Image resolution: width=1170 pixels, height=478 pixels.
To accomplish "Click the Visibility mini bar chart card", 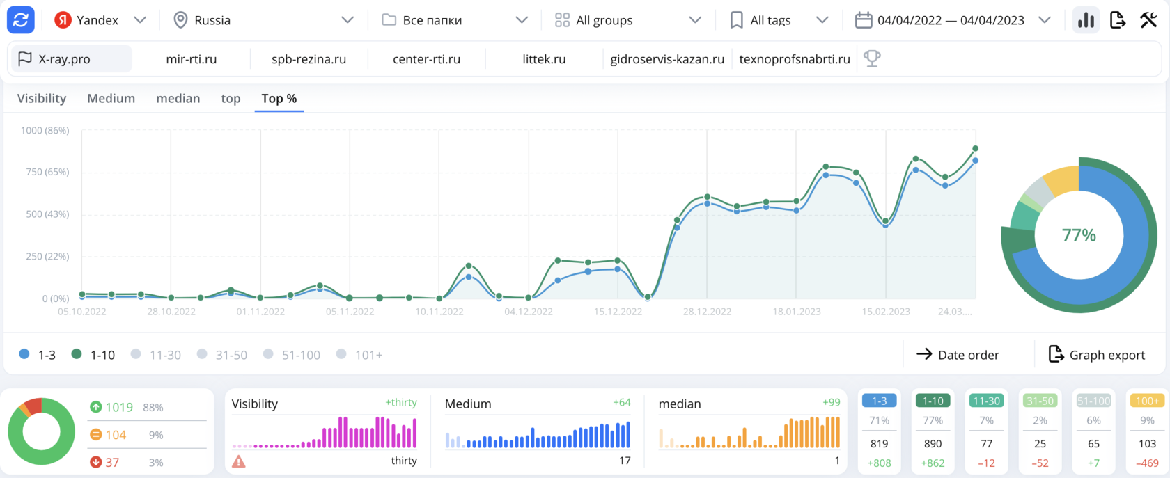I will click(x=325, y=431).
